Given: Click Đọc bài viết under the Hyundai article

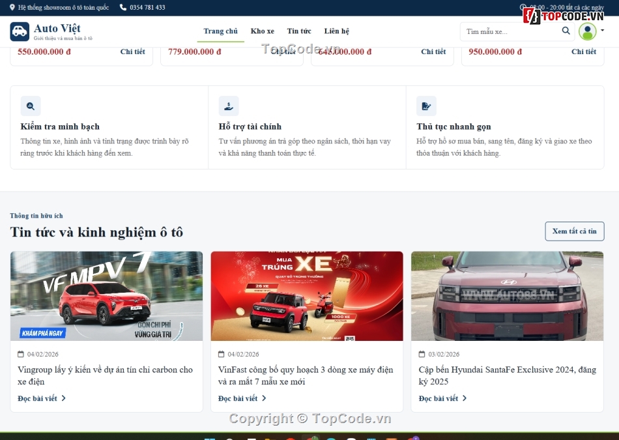Looking at the screenshot, I should pyautogui.click(x=442, y=398).
